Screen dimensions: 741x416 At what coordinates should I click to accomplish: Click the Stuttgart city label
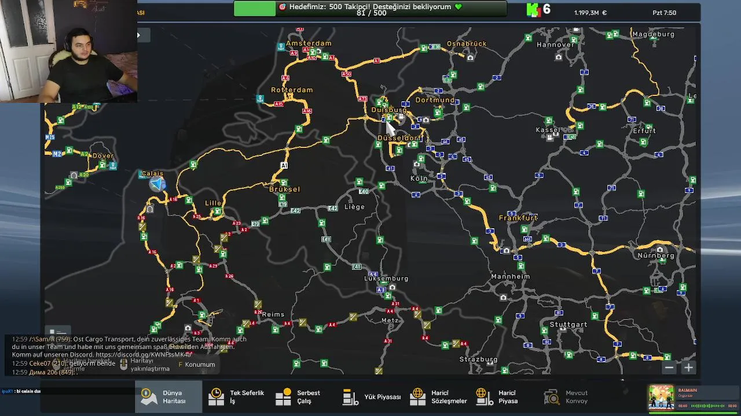pyautogui.click(x=568, y=325)
